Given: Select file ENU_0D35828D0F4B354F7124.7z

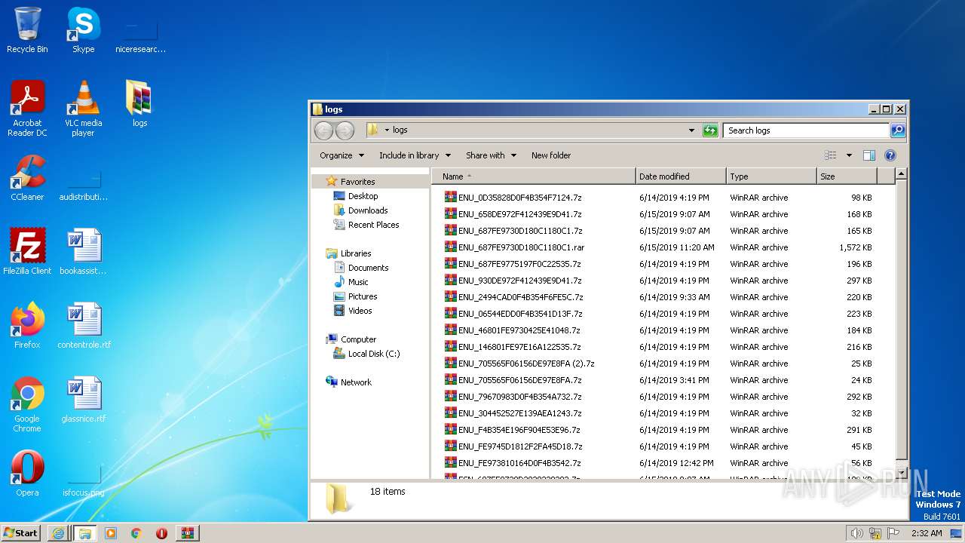Looking at the screenshot, I should point(519,198).
